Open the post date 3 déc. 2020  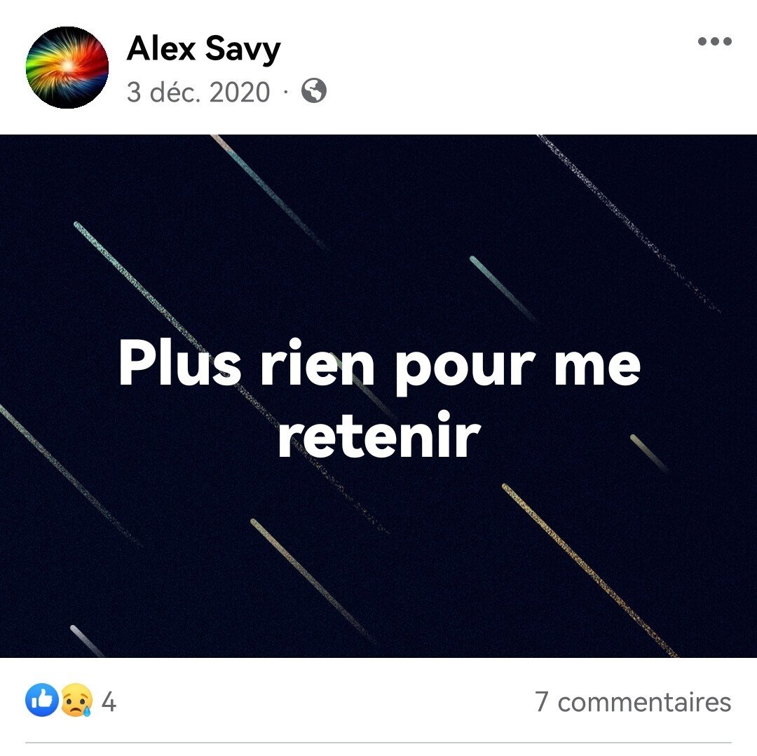coord(198,92)
